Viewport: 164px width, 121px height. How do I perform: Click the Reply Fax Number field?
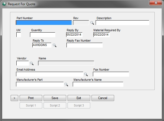pyautogui.click(x=84, y=45)
